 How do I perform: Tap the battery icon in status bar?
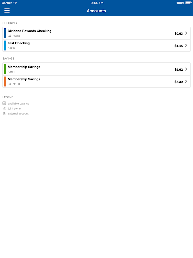pyautogui.click(x=188, y=3)
